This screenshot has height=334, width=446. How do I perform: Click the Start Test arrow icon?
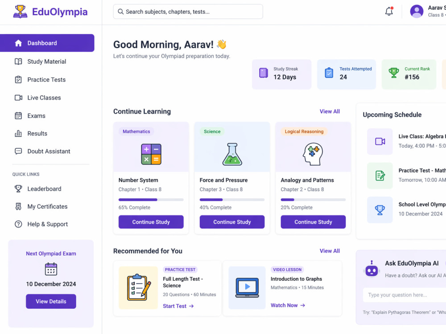191,306
